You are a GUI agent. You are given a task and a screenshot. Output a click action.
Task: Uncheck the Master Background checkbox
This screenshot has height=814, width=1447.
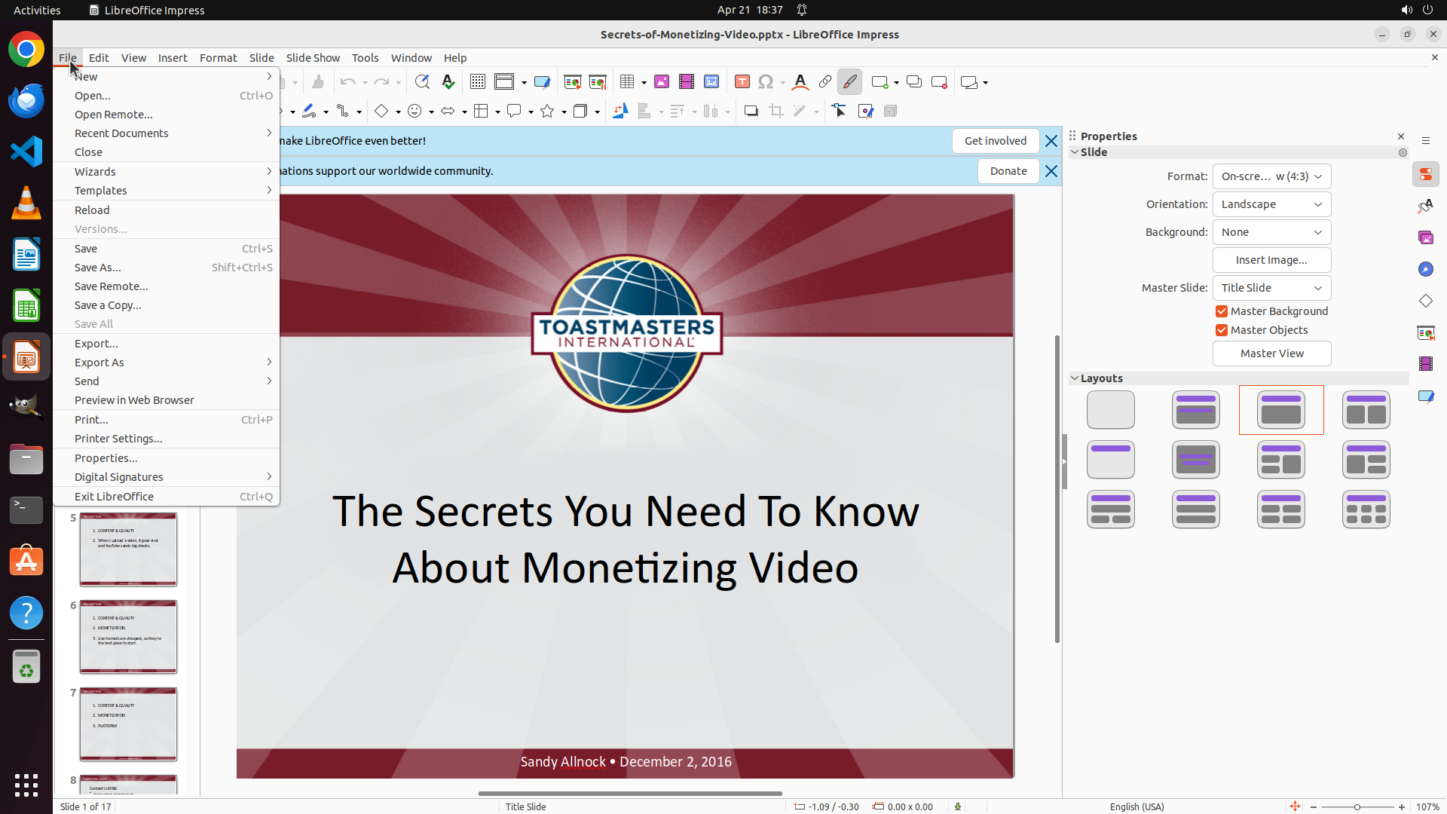coord(1222,311)
